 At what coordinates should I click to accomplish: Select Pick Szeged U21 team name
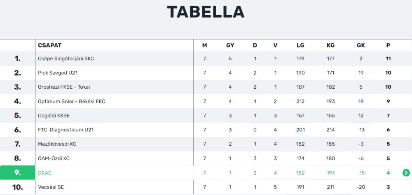[x=58, y=73]
